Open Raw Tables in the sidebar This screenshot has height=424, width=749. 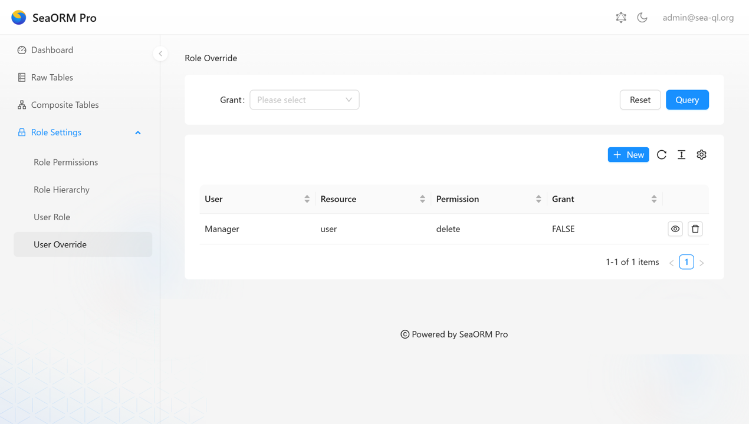click(52, 78)
